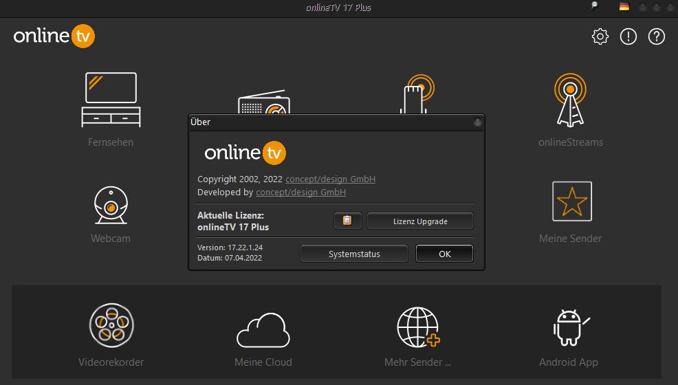Click the antenna hand icon behind the dialog
678x385 pixels.
click(x=417, y=94)
